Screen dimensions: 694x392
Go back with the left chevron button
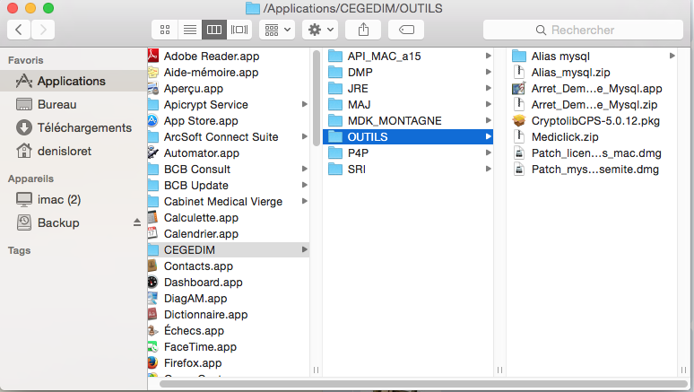pyautogui.click(x=19, y=30)
